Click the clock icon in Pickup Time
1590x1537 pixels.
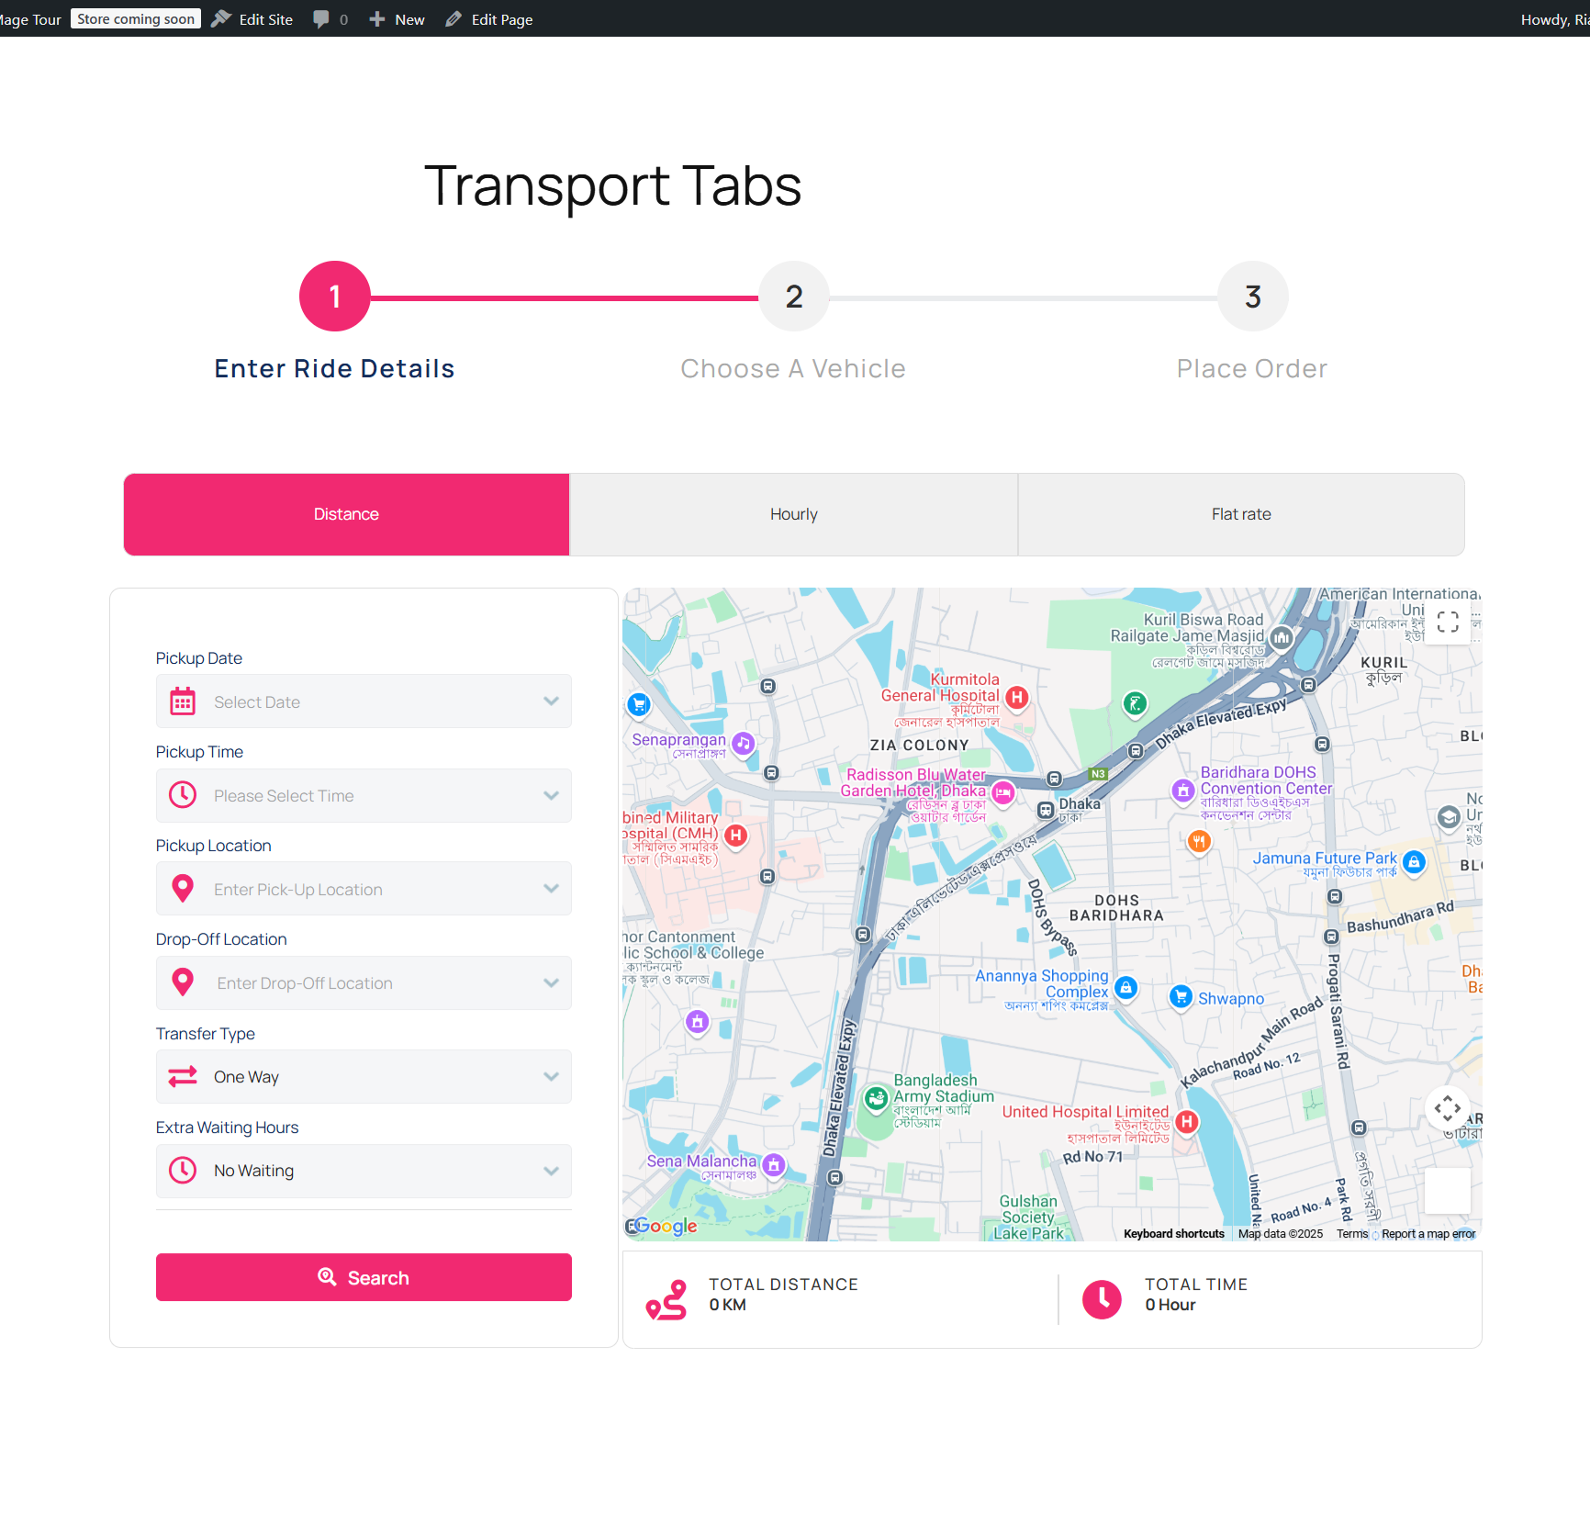click(x=183, y=795)
